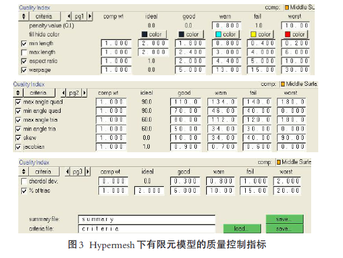
Task: Click the summary file input field
Action: click(x=147, y=219)
